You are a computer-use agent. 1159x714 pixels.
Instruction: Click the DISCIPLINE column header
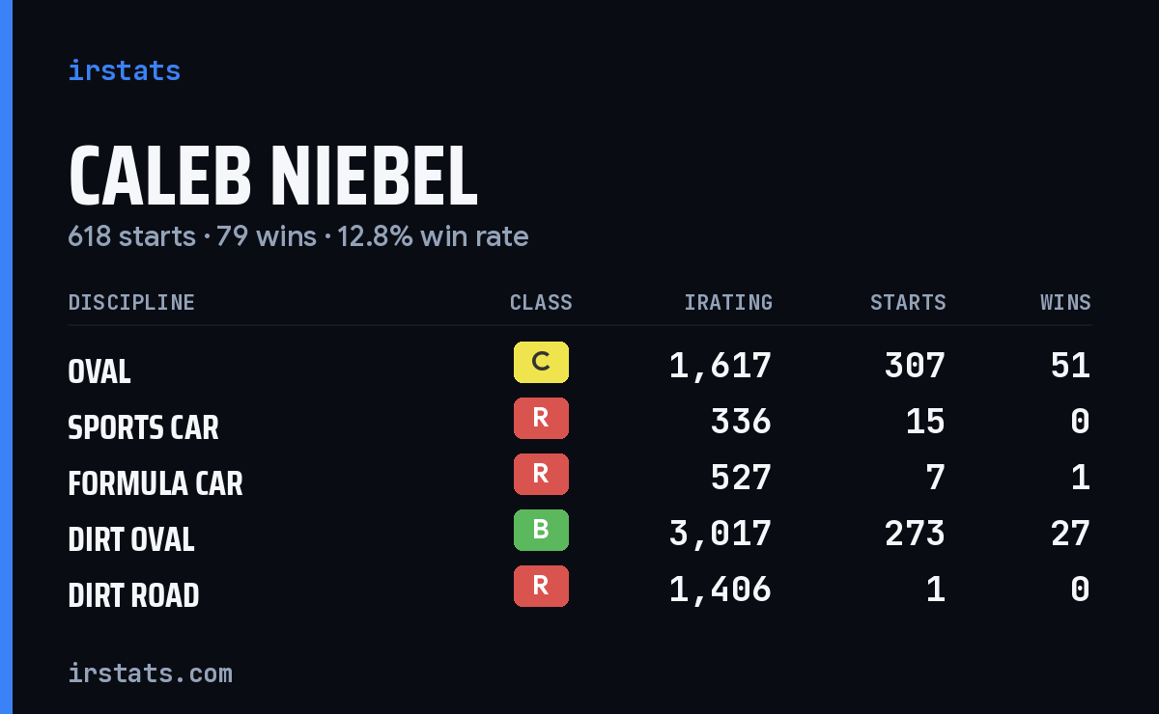coord(131,303)
